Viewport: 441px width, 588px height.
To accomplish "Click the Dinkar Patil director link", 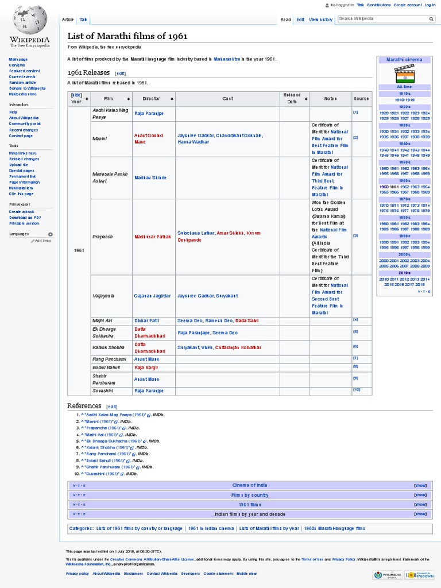I will 146,320.
